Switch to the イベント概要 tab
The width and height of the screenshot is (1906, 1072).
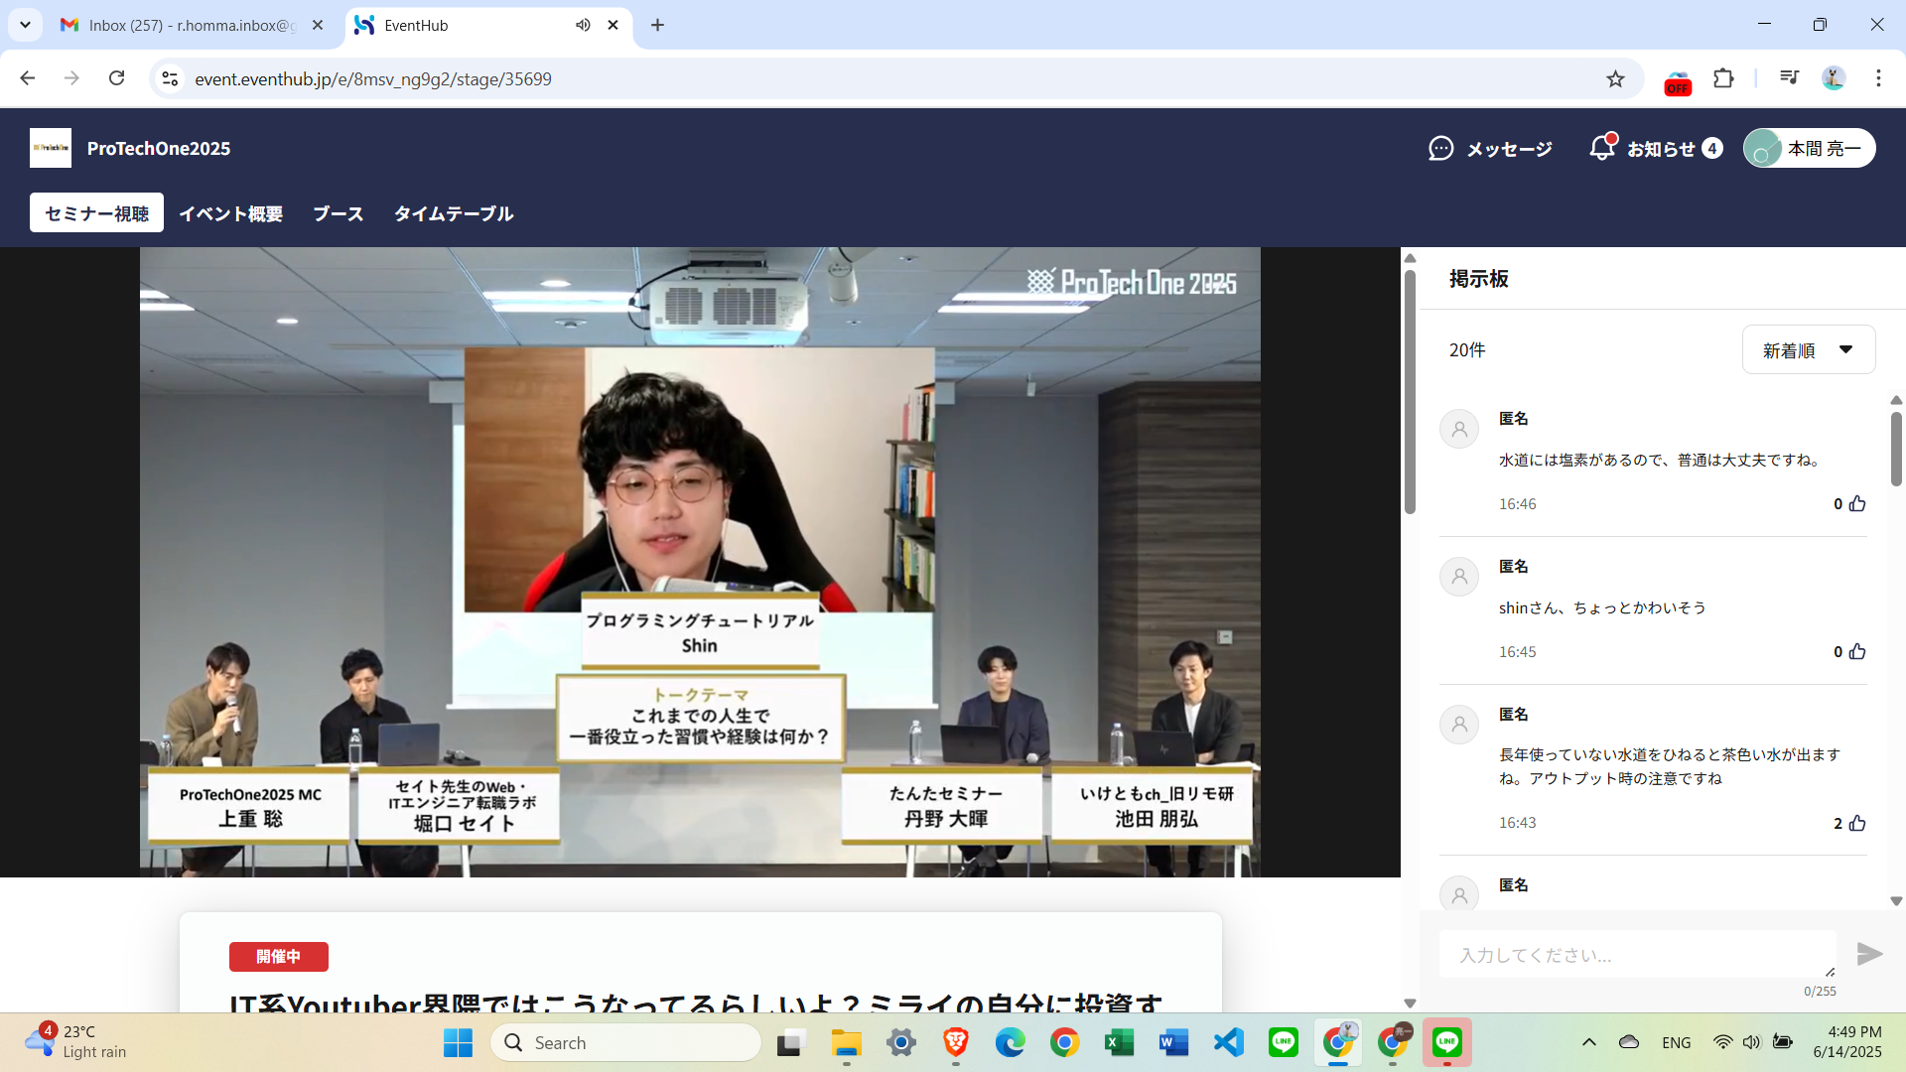coord(230,213)
